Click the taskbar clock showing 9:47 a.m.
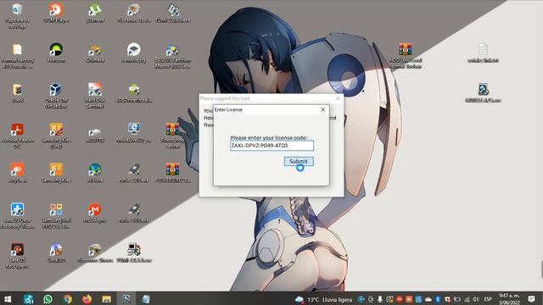Screen dimensions: 543x305 point(509,299)
